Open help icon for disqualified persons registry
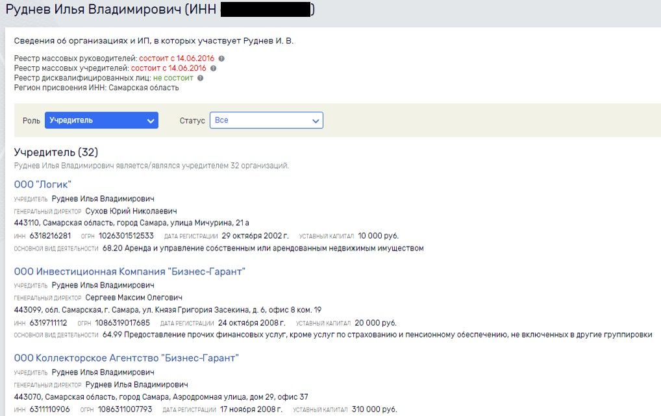Screen dimensions: 661x416 click(x=200, y=78)
